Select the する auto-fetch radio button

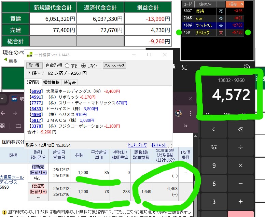pyautogui.click(x=67, y=66)
